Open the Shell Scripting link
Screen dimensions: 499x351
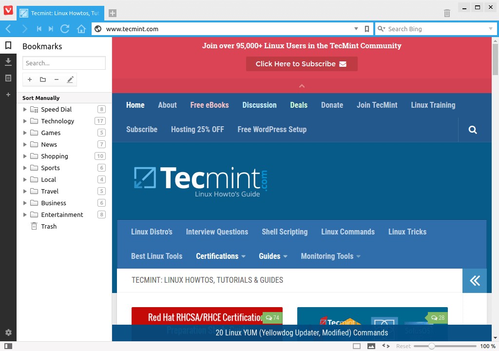click(x=285, y=232)
